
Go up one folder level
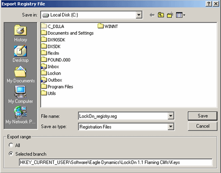161,15
